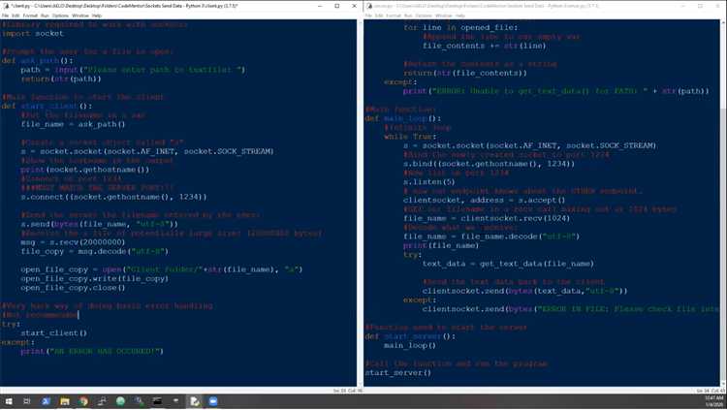The width and height of the screenshot is (727, 410).
Task: Open the Zoom app on the taskbar
Action: click(x=213, y=401)
